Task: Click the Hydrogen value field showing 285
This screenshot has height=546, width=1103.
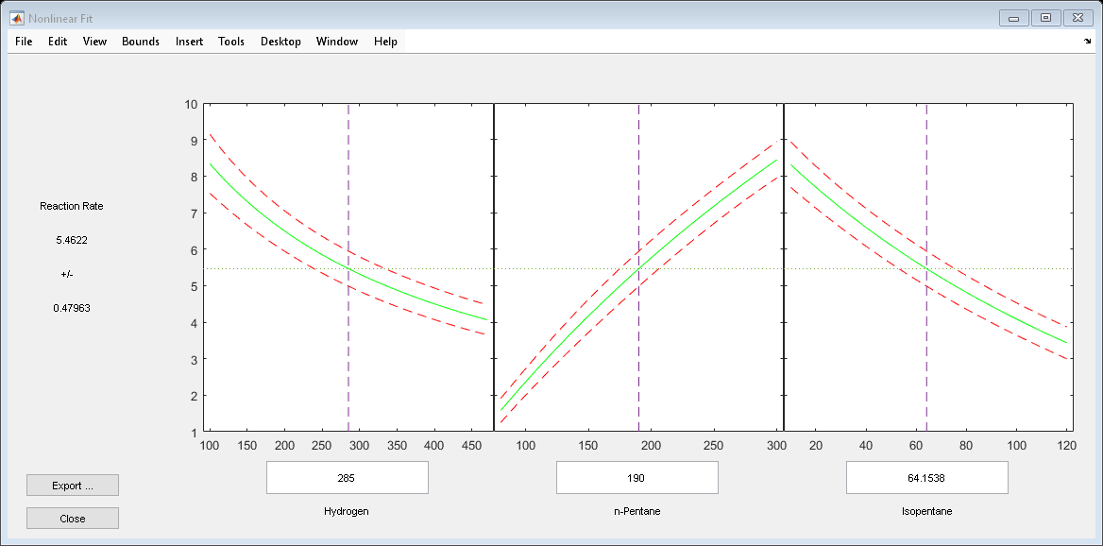Action: point(348,478)
